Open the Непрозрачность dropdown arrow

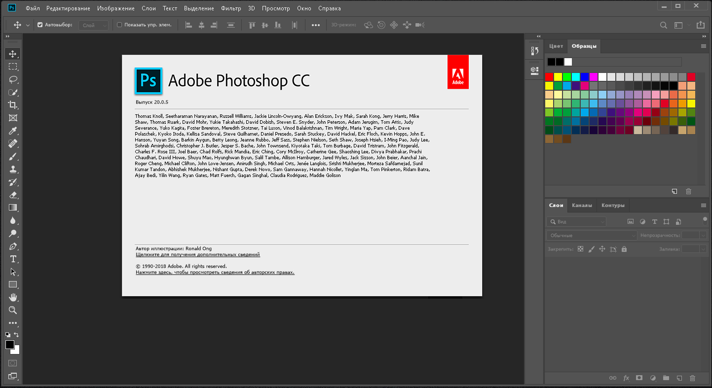pyautogui.click(x=703, y=236)
